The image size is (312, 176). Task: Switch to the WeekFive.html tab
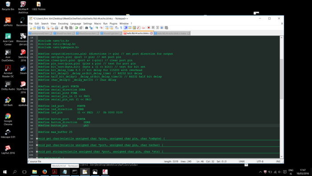[x=64, y=34]
